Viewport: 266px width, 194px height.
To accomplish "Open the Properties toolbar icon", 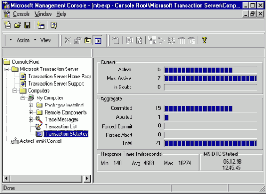I will (78, 40).
